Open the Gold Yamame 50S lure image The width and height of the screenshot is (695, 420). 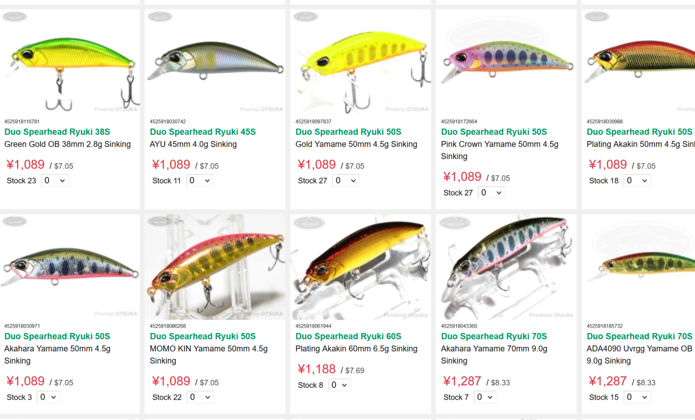(360, 62)
